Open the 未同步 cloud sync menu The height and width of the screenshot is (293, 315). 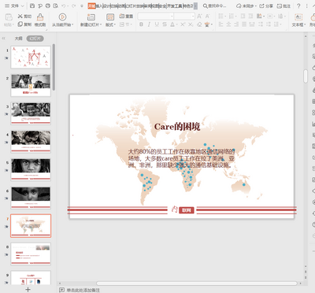click(246, 6)
